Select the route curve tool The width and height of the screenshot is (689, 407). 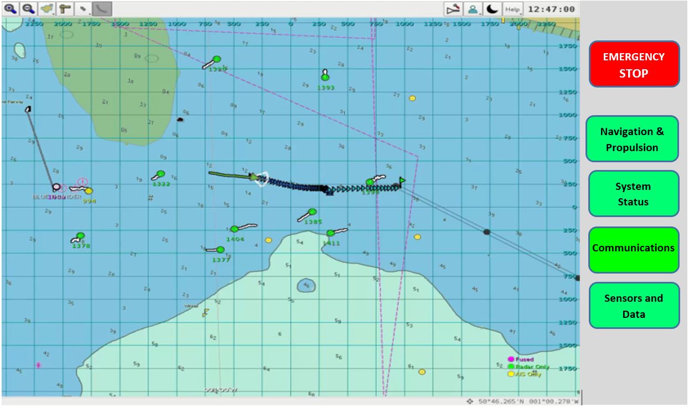pos(102,8)
